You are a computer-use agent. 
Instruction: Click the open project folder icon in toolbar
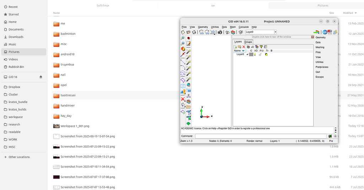(188, 32)
